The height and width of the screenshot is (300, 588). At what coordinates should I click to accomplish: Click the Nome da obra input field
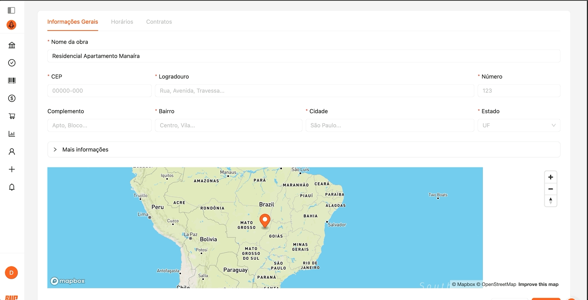click(304, 56)
